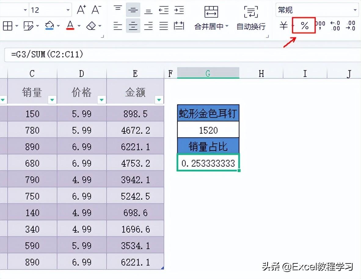Decrease font size with the A- icon
Screen dimensions: 361x279
[x=96, y=10]
